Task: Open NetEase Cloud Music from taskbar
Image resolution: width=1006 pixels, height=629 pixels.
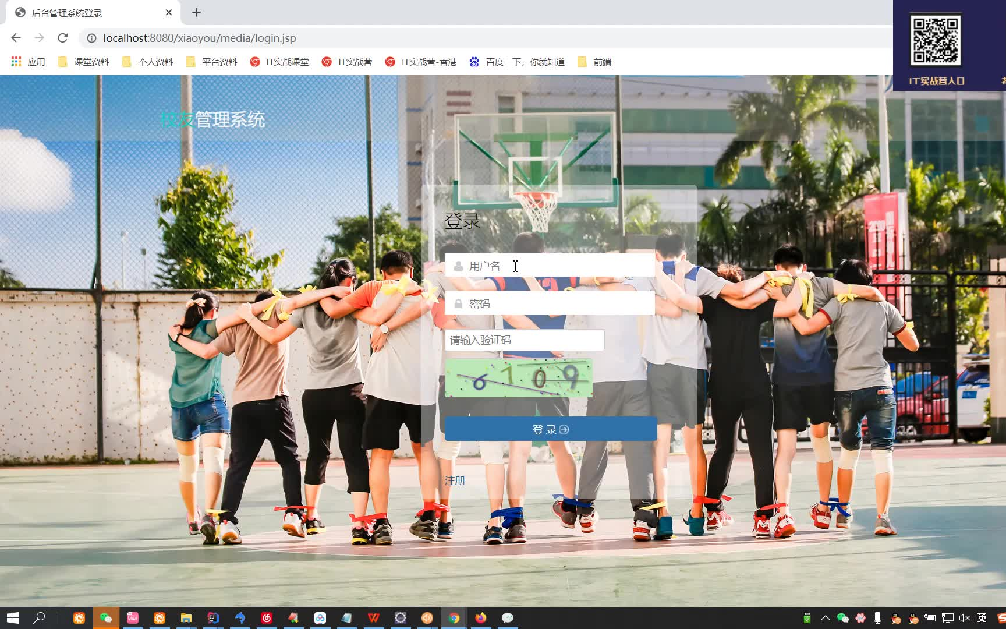Action: click(267, 618)
